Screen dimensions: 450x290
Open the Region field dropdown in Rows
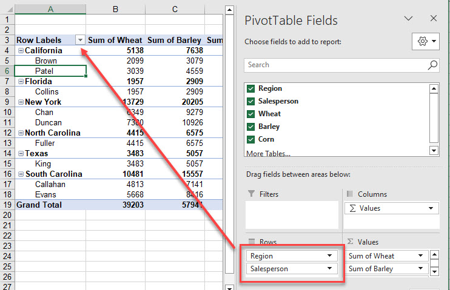point(329,256)
